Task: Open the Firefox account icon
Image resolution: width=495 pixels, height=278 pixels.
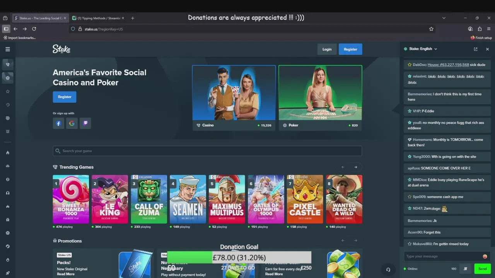Action: (470, 29)
